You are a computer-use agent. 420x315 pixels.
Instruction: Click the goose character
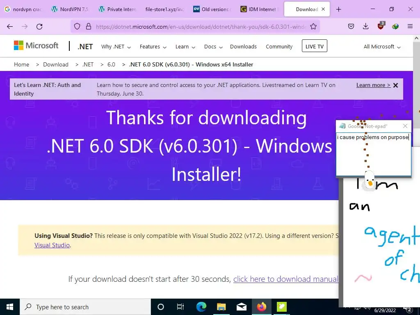[370, 181]
